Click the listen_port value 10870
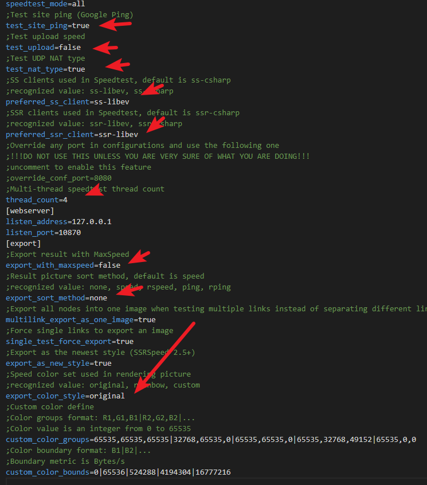The width and height of the screenshot is (427, 485). click(x=69, y=233)
